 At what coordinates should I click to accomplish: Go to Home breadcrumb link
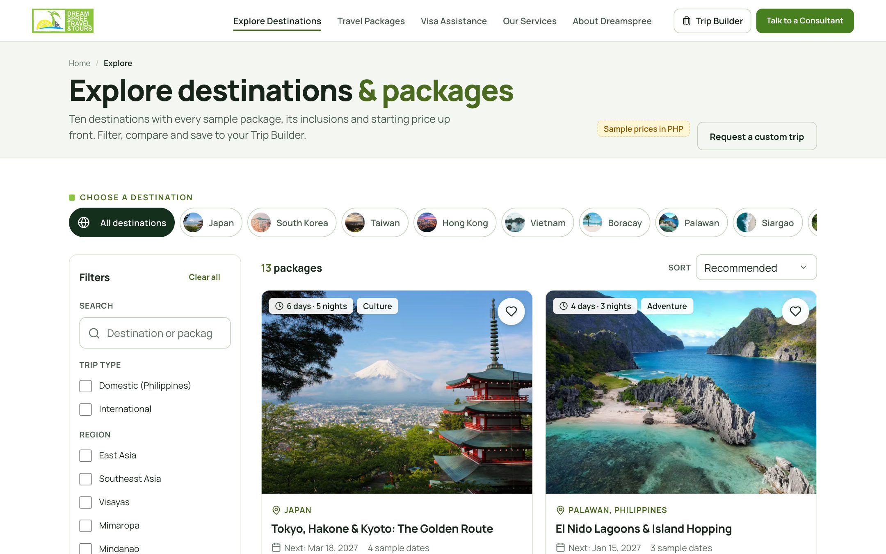tap(80, 63)
